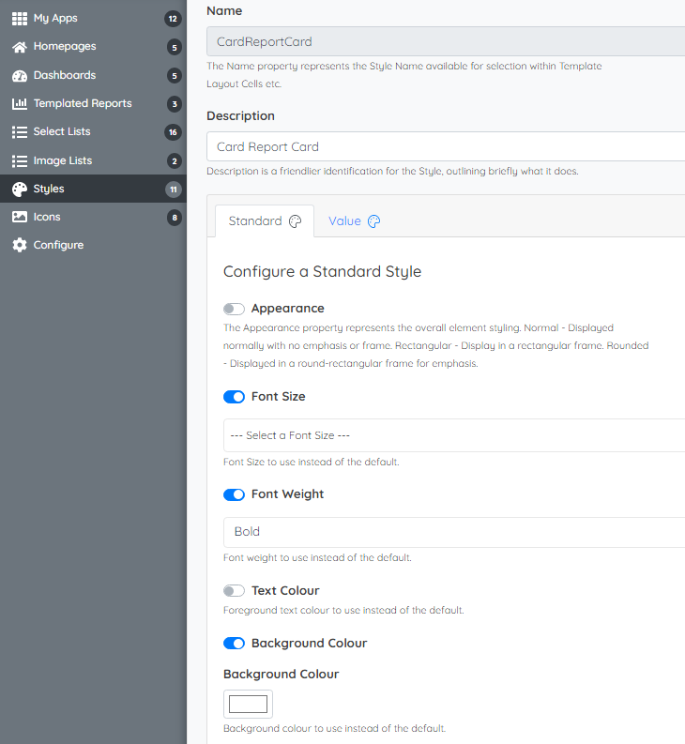Open the Select a Font Size dropdown
Image resolution: width=685 pixels, height=744 pixels.
pos(454,435)
